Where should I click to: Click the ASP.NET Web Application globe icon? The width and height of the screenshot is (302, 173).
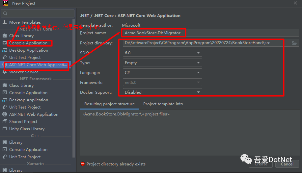point(5,114)
